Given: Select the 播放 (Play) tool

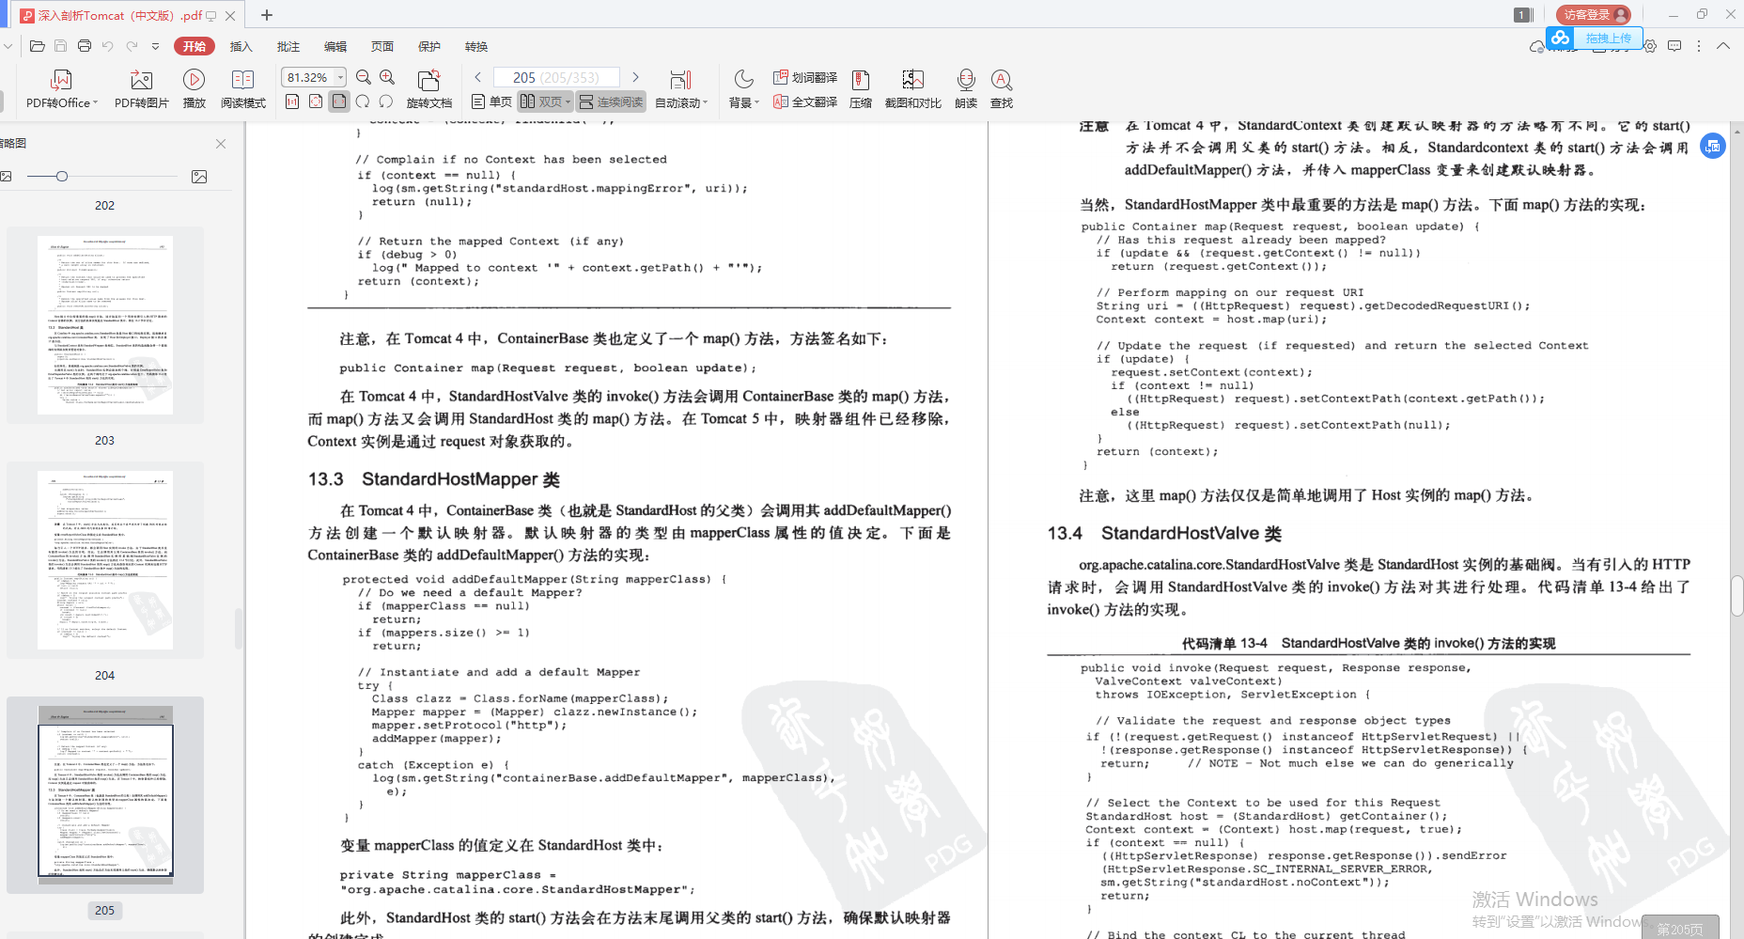Looking at the screenshot, I should click(194, 87).
